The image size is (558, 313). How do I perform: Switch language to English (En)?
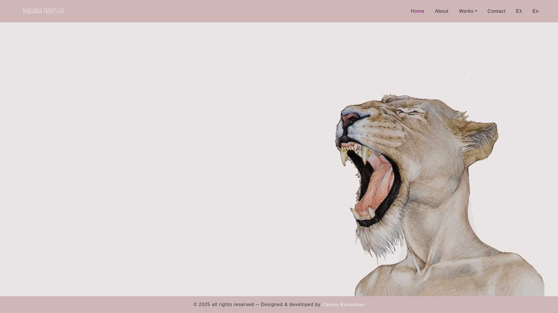coord(535,11)
